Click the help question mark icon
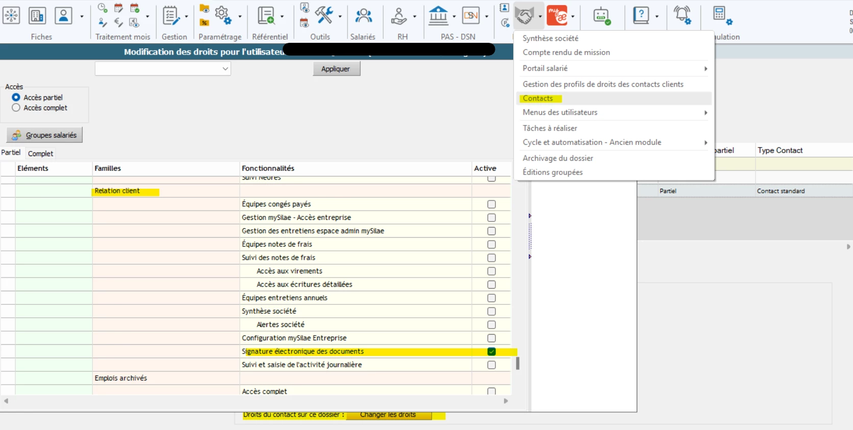 tap(641, 16)
